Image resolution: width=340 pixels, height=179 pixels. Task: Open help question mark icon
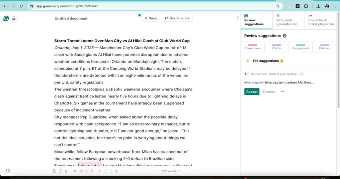click(8, 171)
